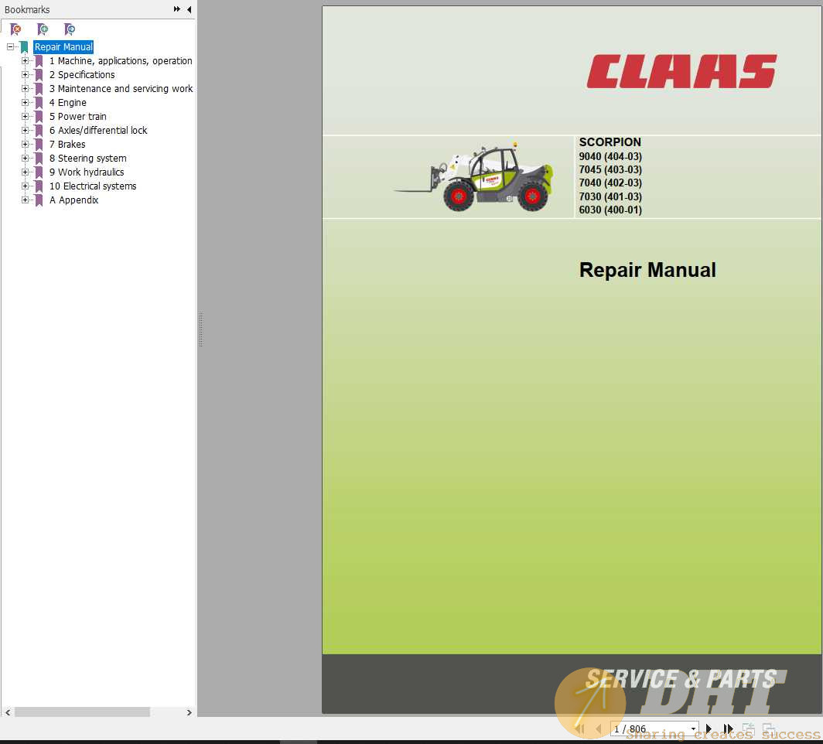Screen dimensions: 823x744
Task: Click the add new bookmark icon
Action: click(43, 29)
